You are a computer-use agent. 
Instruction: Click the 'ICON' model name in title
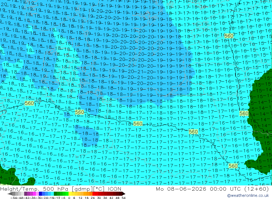tap(115, 189)
